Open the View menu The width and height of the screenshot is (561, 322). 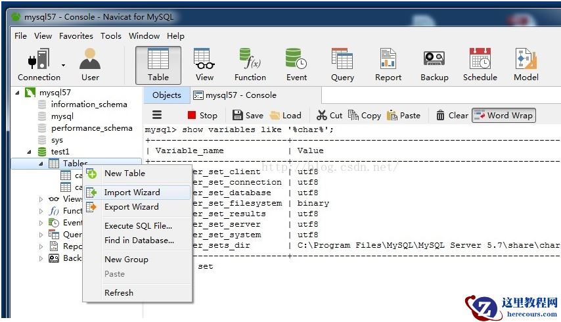pos(43,35)
